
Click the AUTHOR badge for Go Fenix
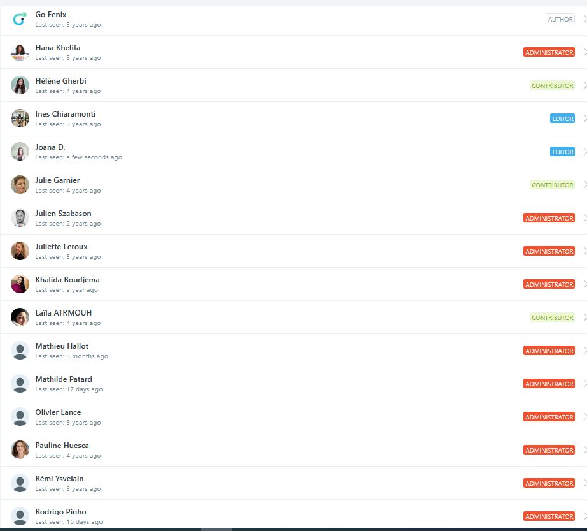(560, 19)
